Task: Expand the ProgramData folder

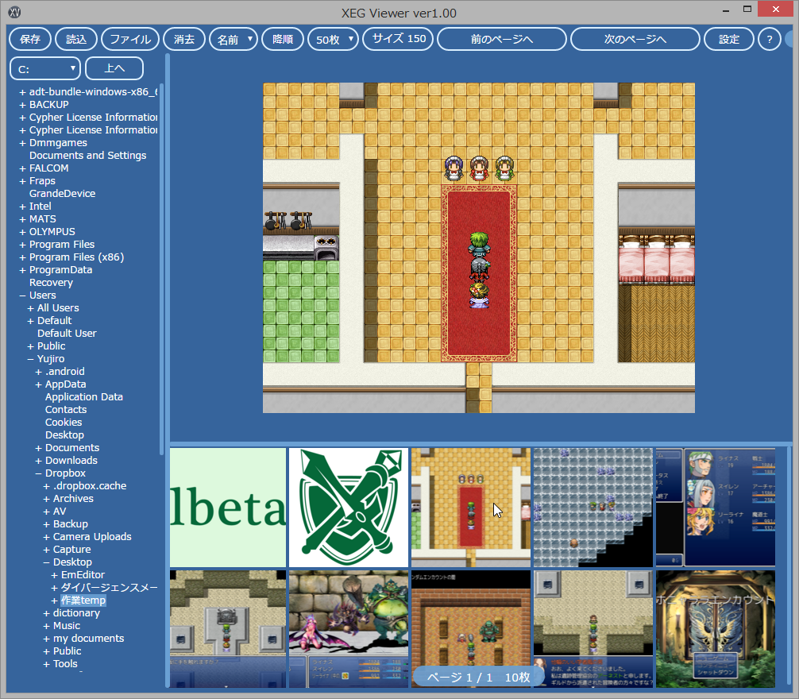Action: point(22,271)
